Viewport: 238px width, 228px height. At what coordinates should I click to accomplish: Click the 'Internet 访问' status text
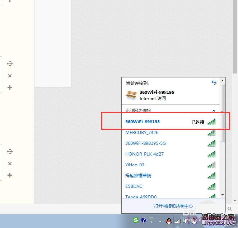pyautogui.click(x=153, y=99)
